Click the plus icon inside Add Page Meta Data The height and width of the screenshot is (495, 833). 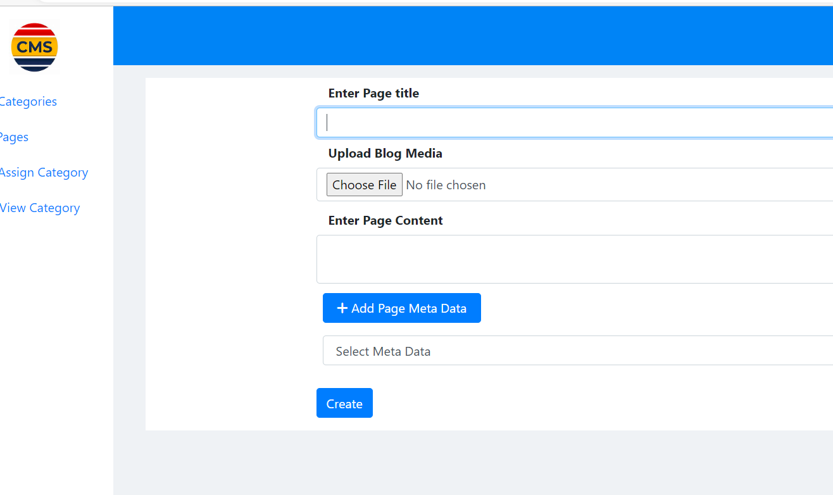[342, 308]
